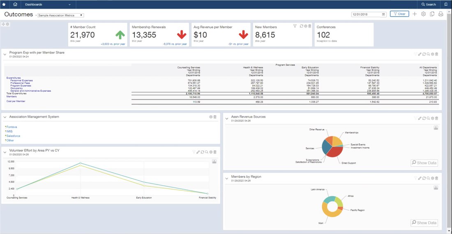This screenshot has width=452, height=234.
Task: Refresh the New Members card
Action: point(301,26)
